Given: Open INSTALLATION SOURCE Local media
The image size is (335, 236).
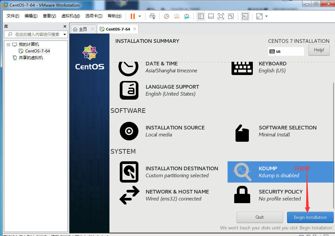Looking at the screenshot, I should pos(175,131).
